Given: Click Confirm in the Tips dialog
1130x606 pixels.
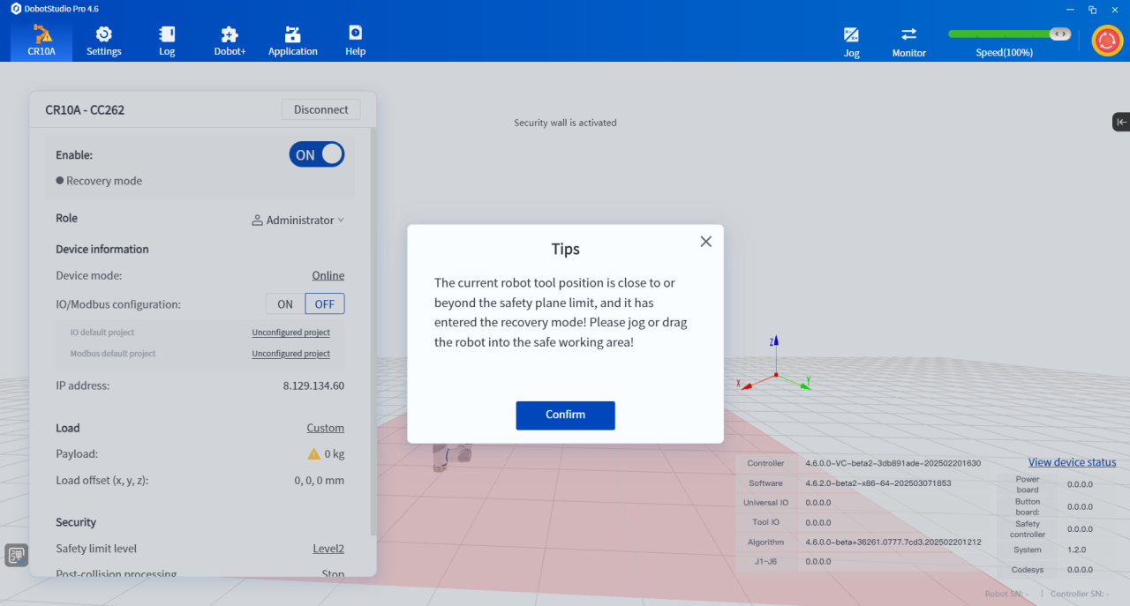Looking at the screenshot, I should (565, 415).
